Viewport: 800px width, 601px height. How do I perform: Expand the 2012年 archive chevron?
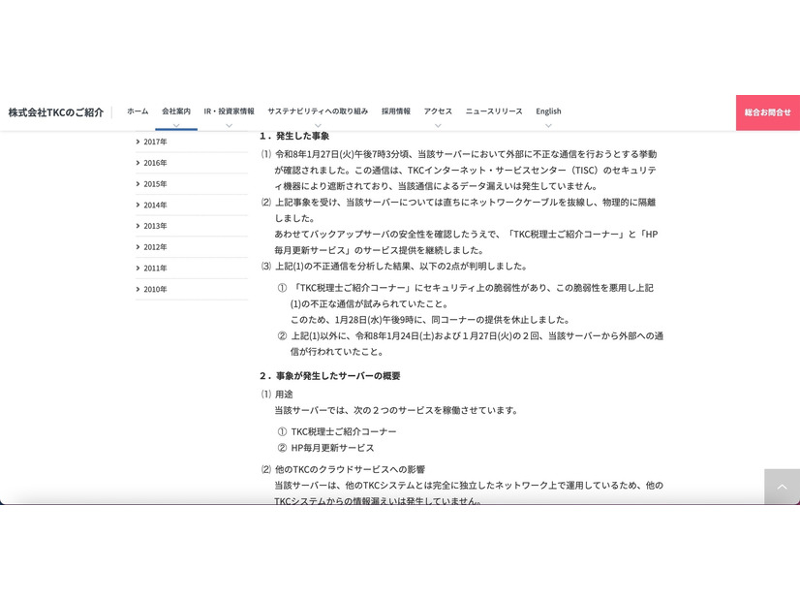pyautogui.click(x=155, y=246)
